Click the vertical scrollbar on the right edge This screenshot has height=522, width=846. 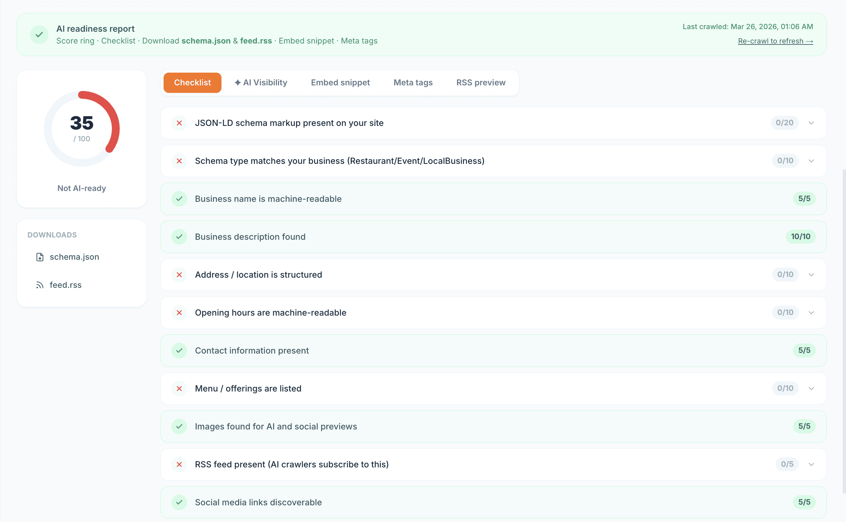[x=844, y=331]
